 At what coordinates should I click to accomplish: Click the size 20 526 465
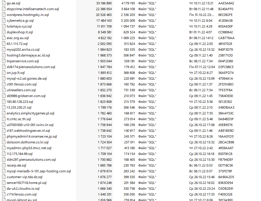pyautogui.click(x=104, y=15)
